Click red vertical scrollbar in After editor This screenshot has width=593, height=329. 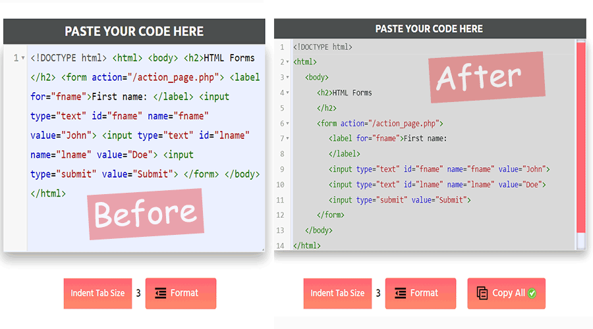pos(581,137)
